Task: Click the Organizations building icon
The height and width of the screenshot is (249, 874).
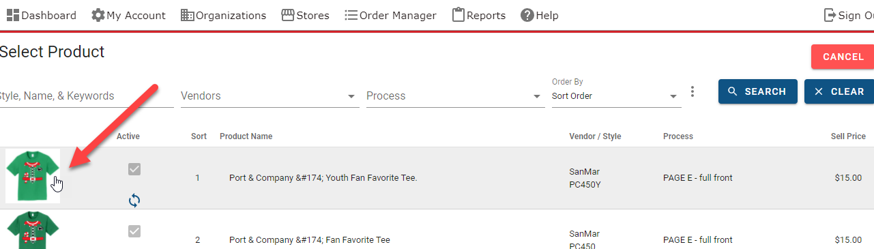Action: pos(188,15)
